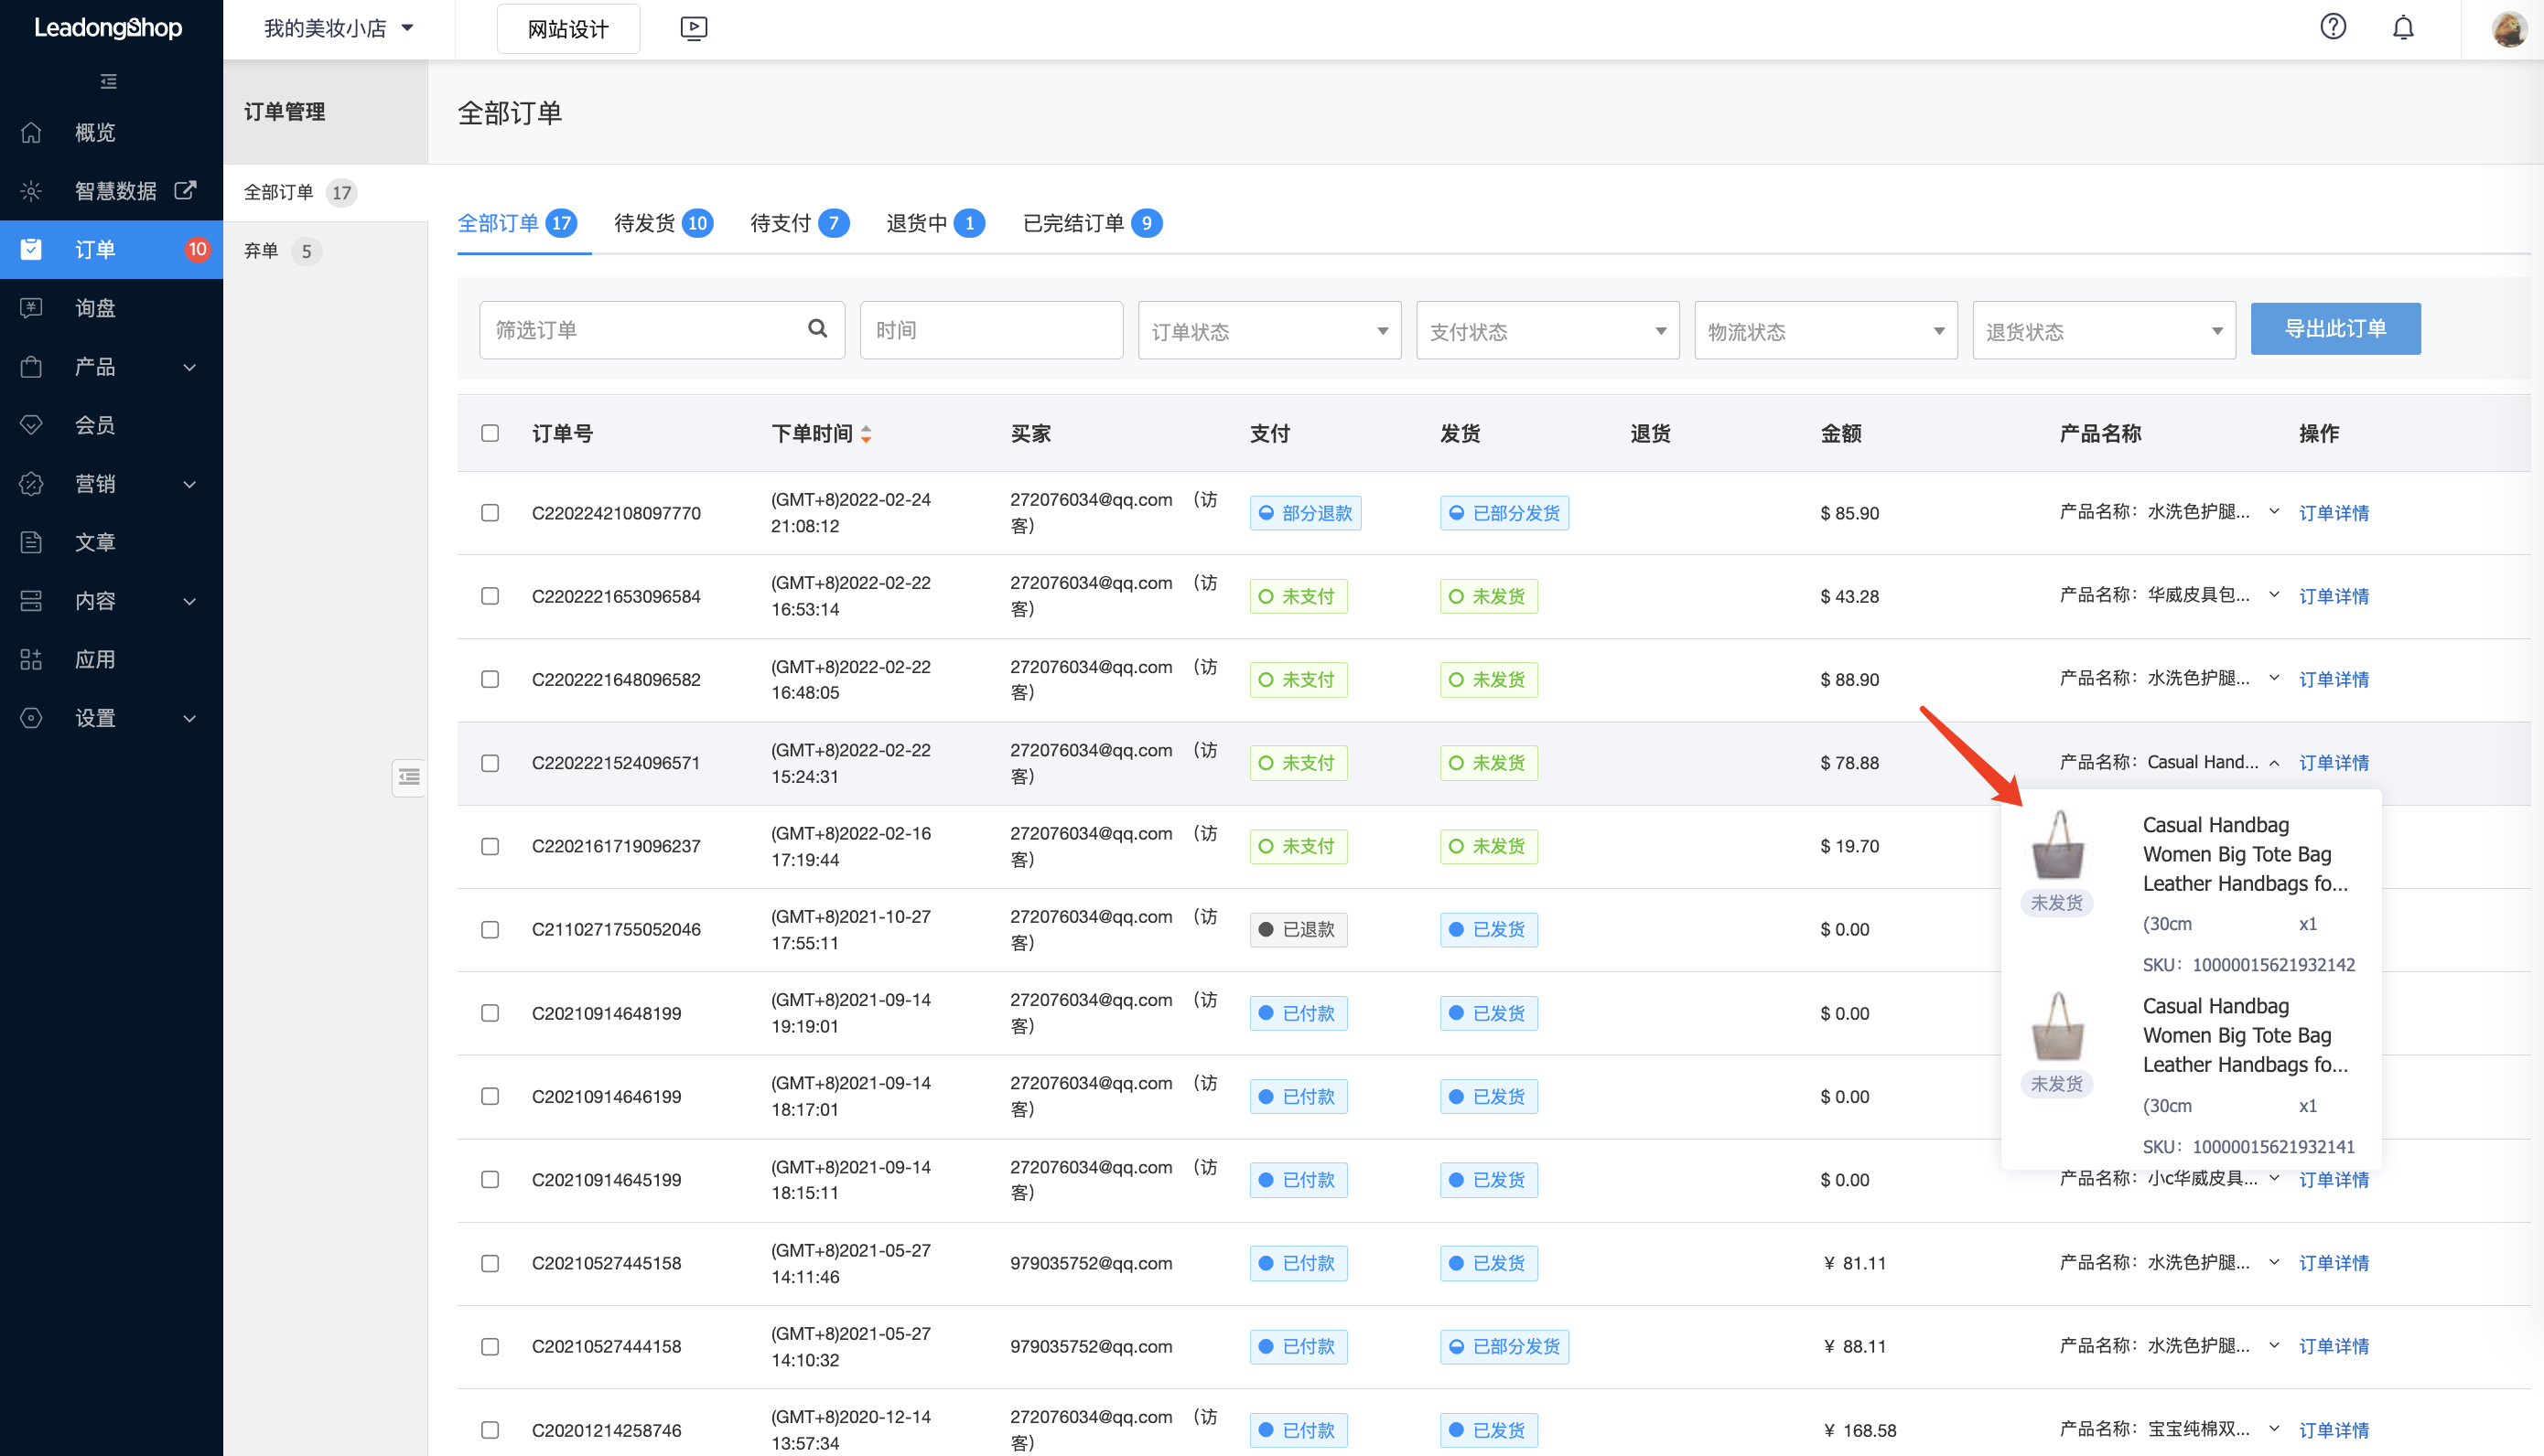This screenshot has width=2544, height=1456.
Task: Tick checkbox for order C20210527445158
Action: pos(490,1263)
